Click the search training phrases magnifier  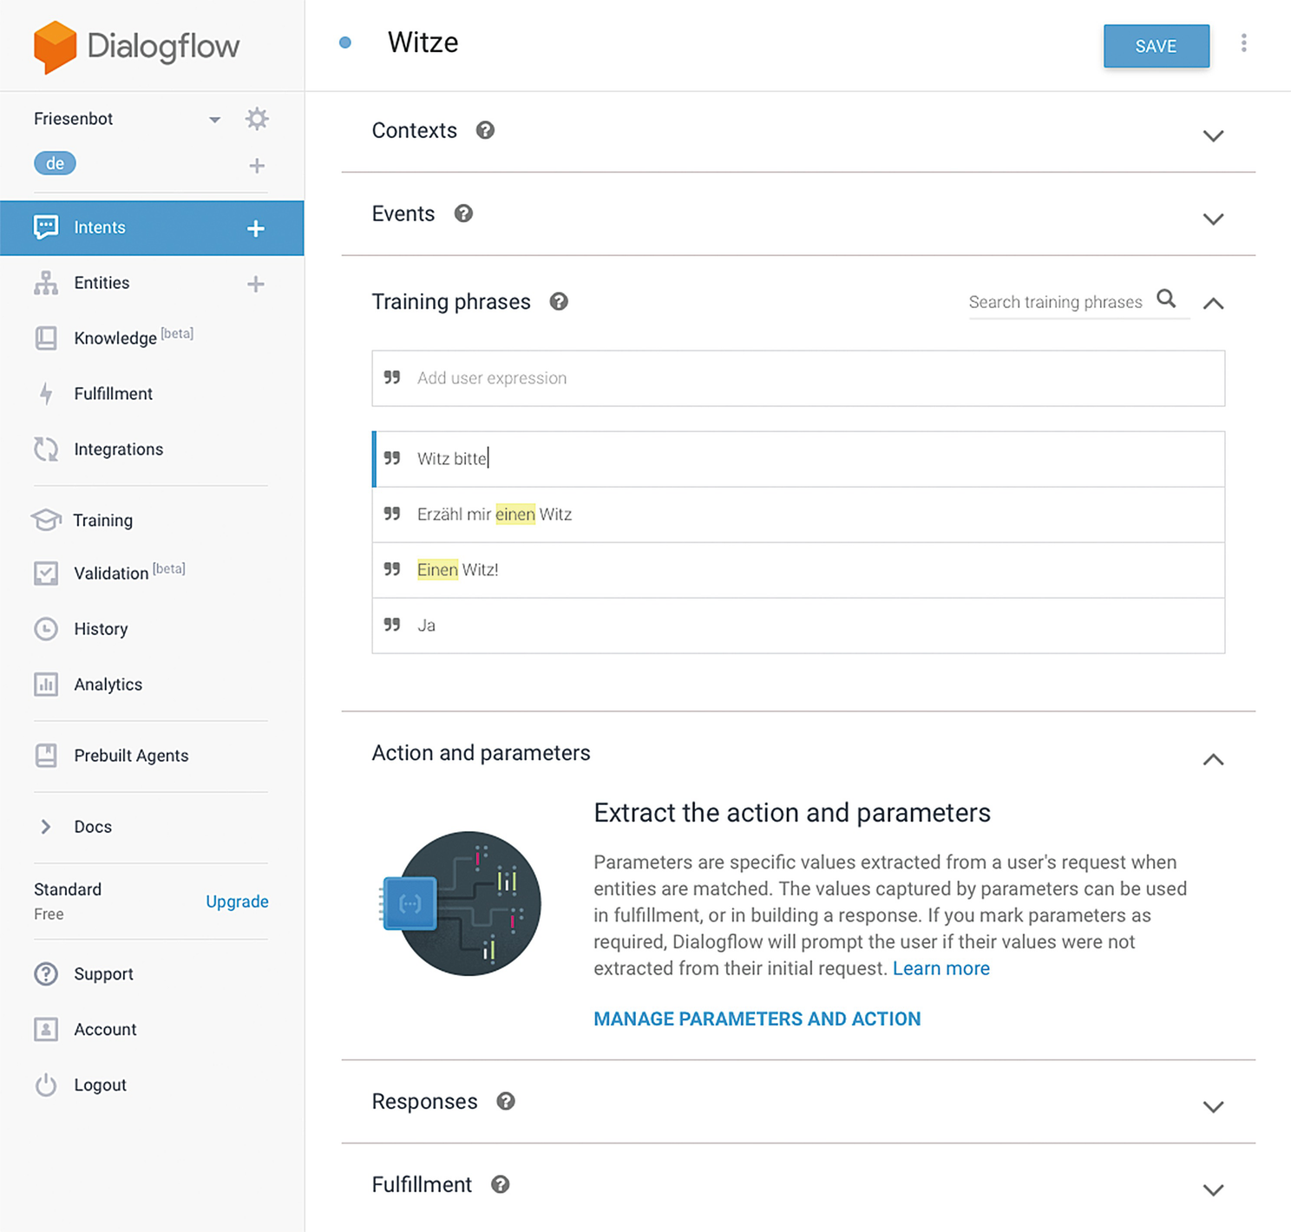1167,299
